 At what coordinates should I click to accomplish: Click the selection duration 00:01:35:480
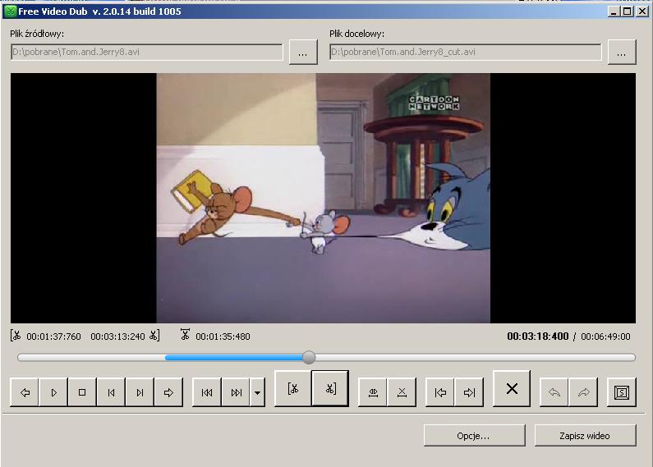[x=223, y=337]
